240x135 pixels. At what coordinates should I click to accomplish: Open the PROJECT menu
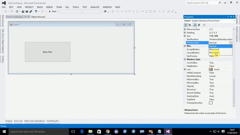[29, 7]
